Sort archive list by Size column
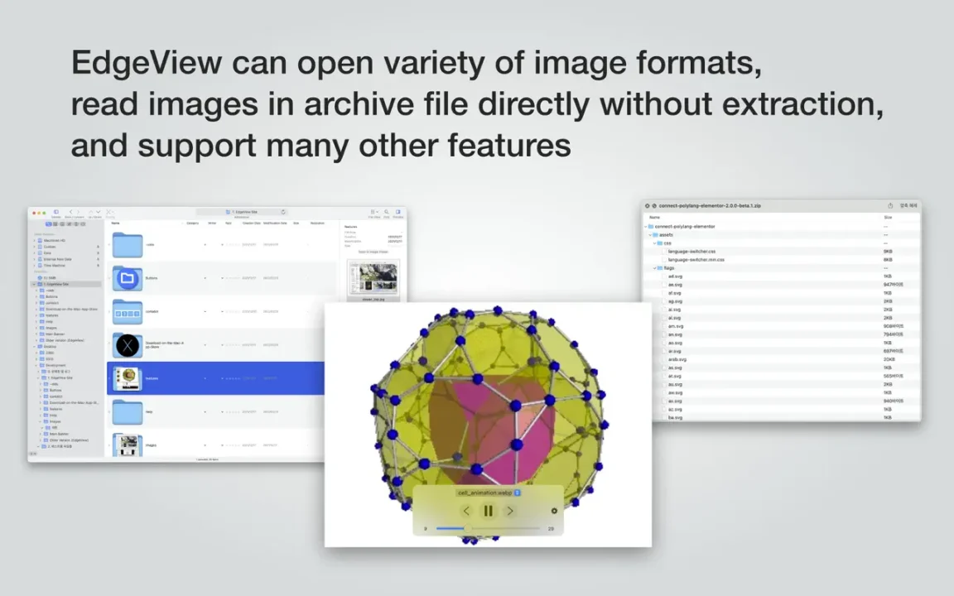 tap(888, 217)
